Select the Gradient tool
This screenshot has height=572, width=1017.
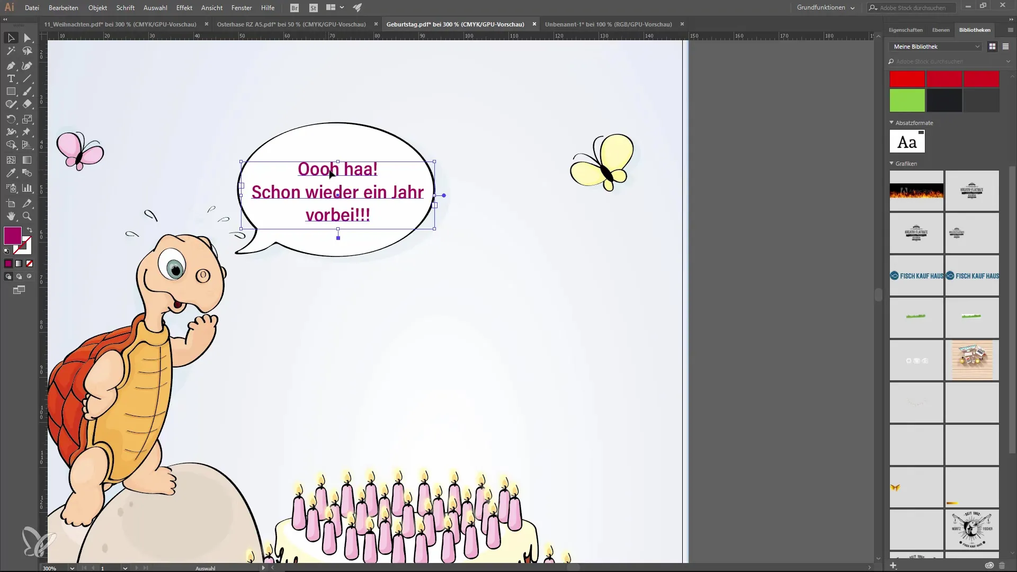[28, 160]
